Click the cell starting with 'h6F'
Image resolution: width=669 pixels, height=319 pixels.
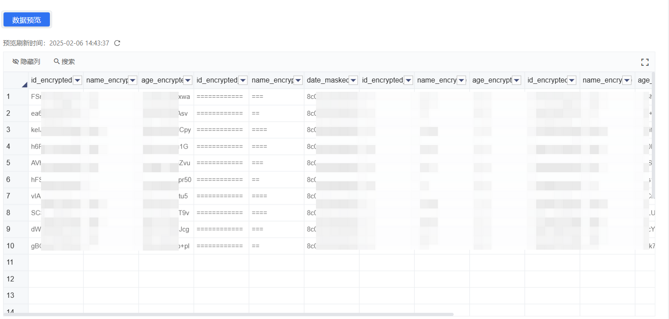pyautogui.click(x=56, y=146)
